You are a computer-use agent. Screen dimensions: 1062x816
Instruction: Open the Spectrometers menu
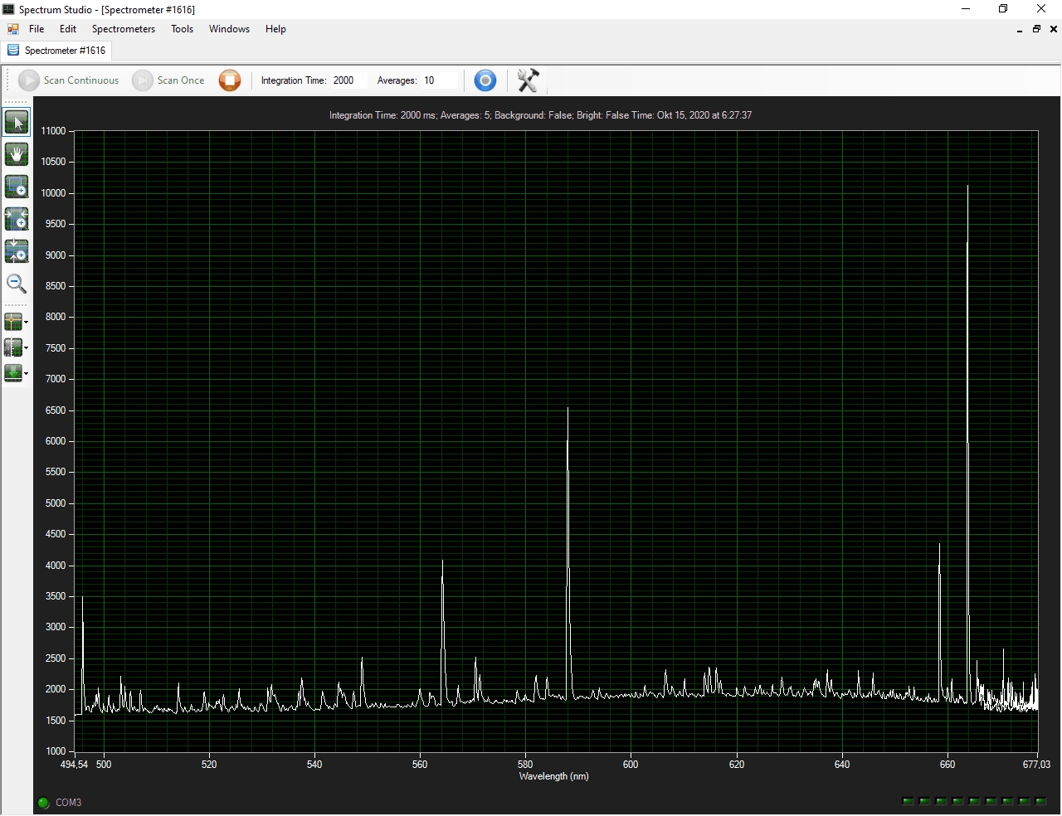coord(123,29)
